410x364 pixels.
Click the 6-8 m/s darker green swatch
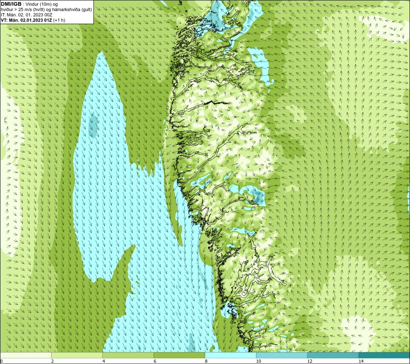click(180, 355)
